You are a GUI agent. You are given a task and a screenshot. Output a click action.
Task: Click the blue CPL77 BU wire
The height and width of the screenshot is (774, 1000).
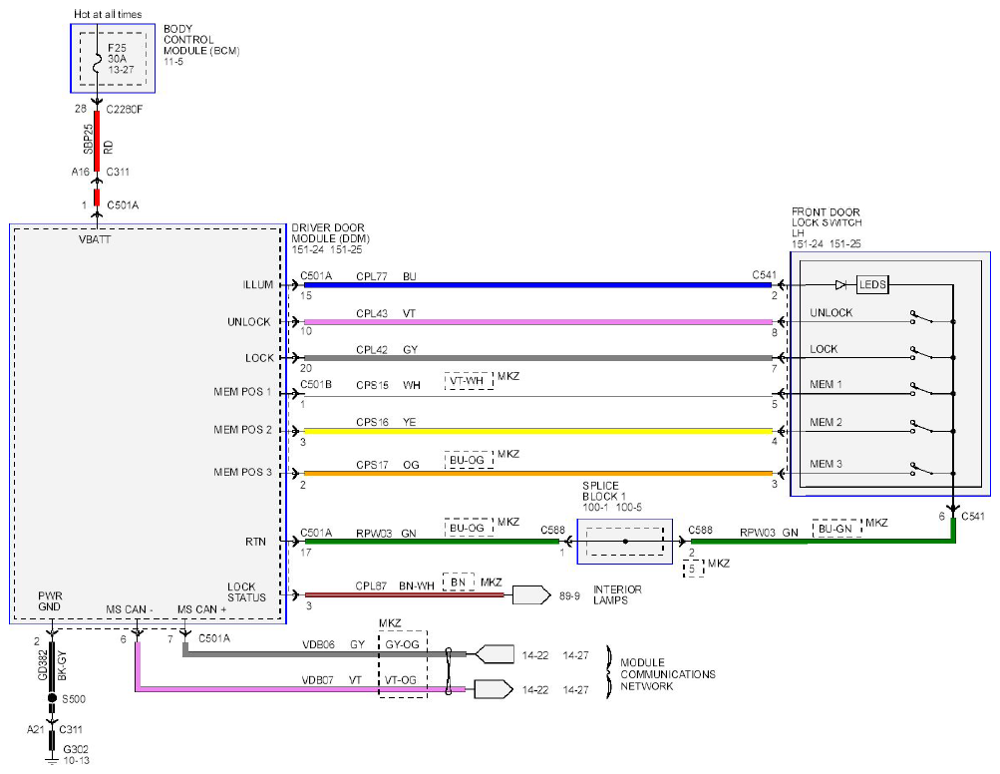tap(537, 284)
